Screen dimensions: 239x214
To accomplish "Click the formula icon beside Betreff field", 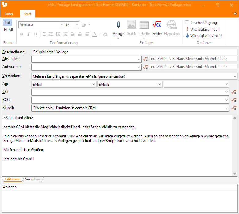I will (234, 108).
